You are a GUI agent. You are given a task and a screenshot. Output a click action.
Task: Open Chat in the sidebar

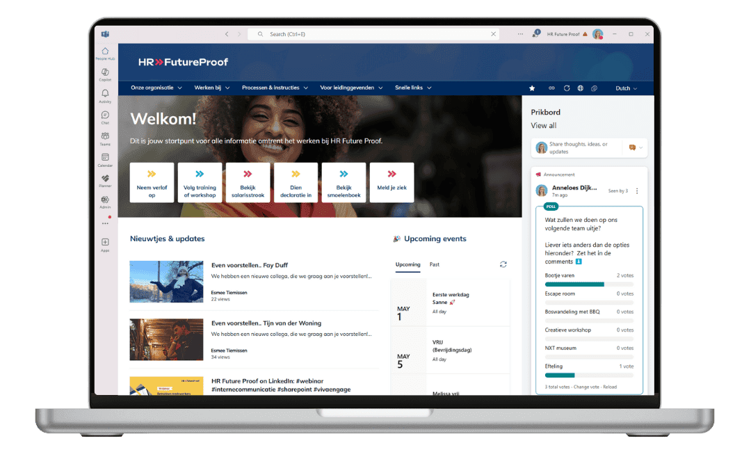point(105,117)
